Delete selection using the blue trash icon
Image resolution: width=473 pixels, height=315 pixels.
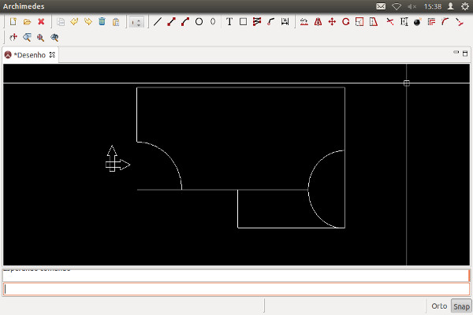[x=102, y=22]
